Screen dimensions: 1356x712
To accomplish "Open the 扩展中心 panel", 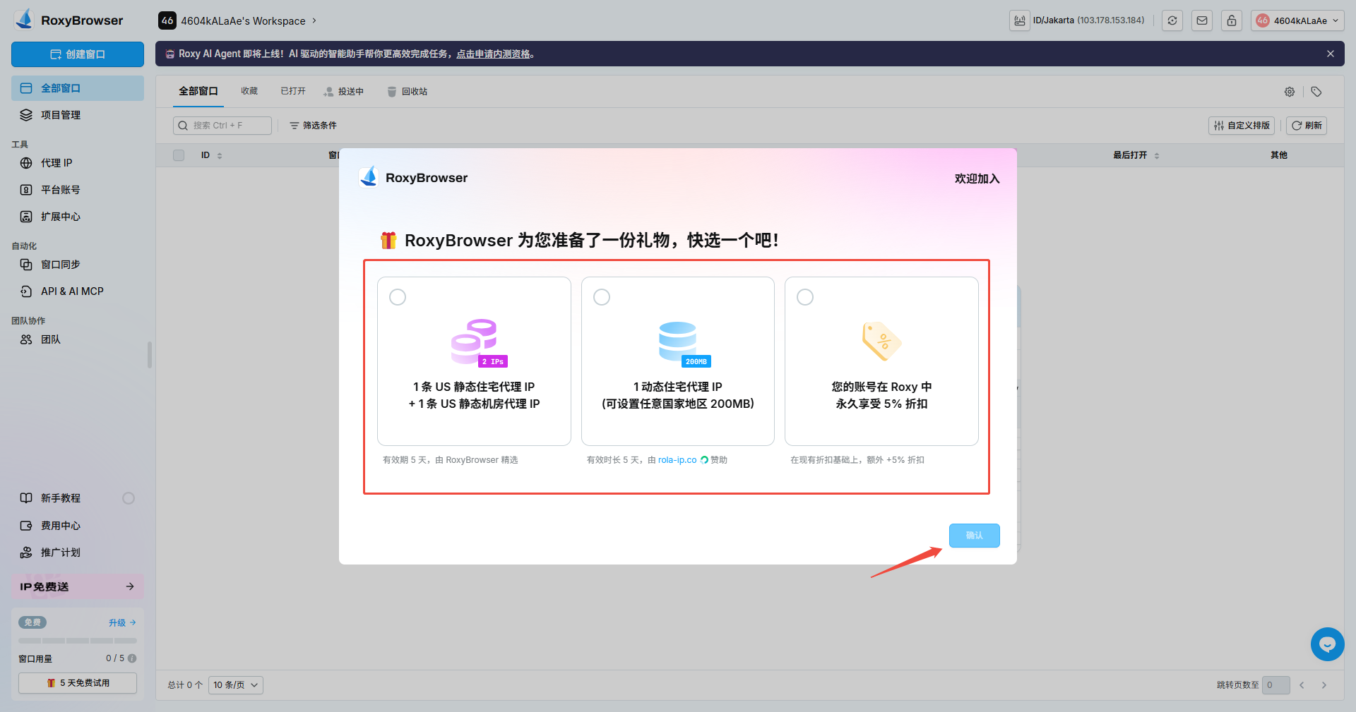I will [x=59, y=216].
